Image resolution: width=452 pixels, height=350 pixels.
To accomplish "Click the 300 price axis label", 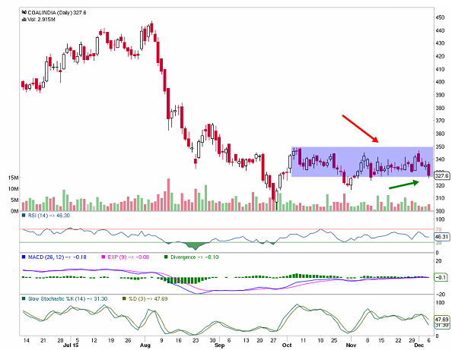I will tap(440, 211).
